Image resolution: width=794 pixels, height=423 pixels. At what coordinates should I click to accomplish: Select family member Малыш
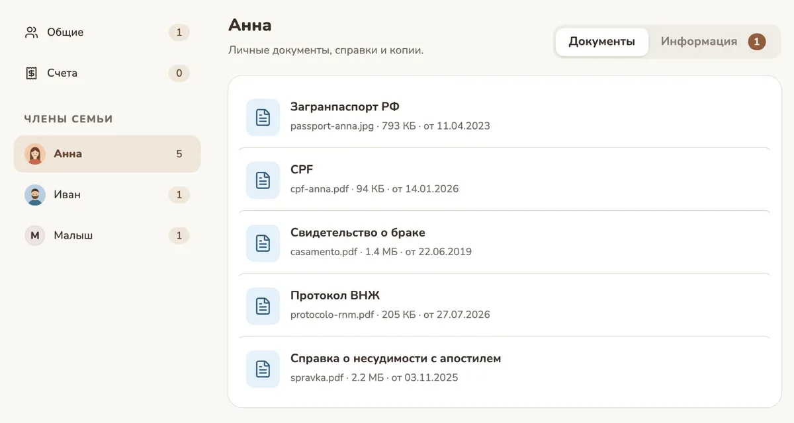point(107,236)
